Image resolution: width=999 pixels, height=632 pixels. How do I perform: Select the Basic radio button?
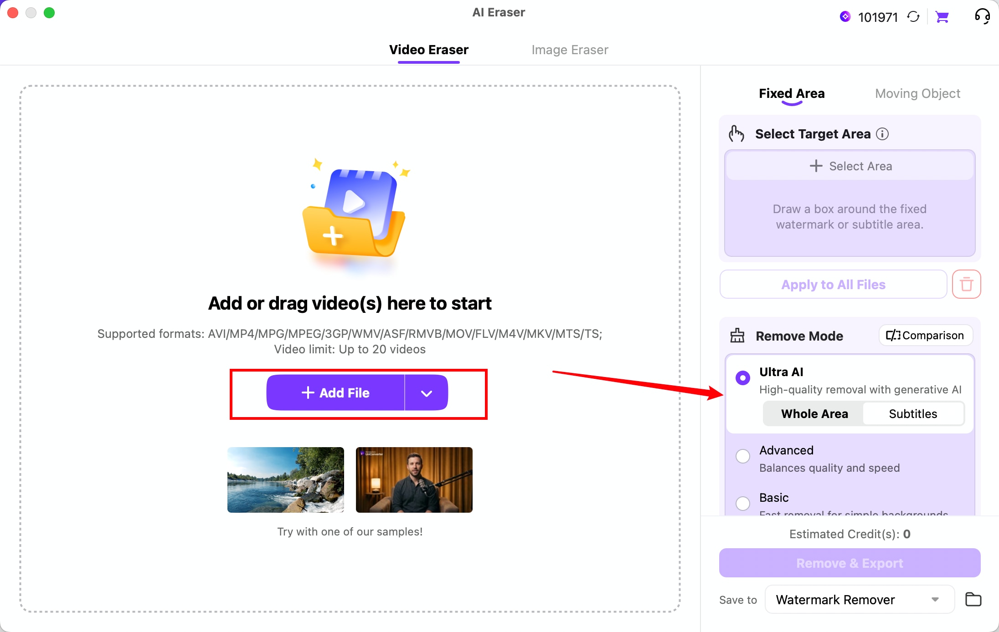[x=743, y=503]
